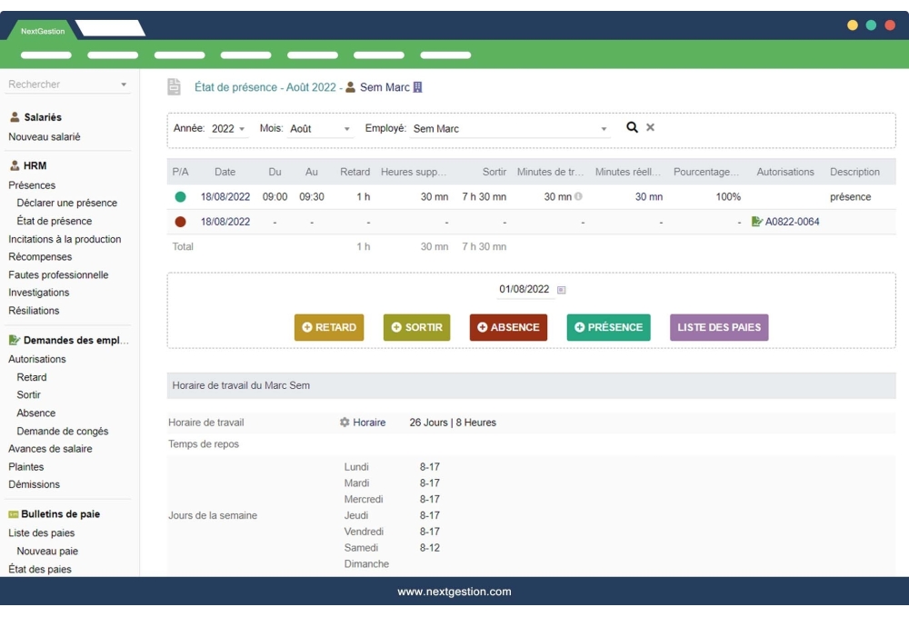Click the ABSENCE button

click(508, 326)
